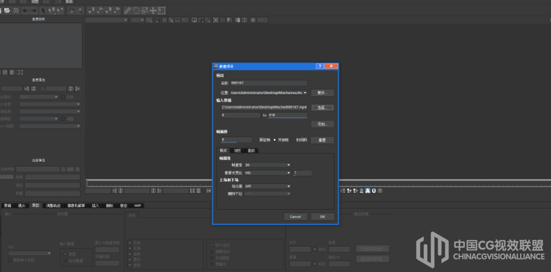The height and width of the screenshot is (272, 551).
Task: Open the IMP module tab
Action: (137, 206)
